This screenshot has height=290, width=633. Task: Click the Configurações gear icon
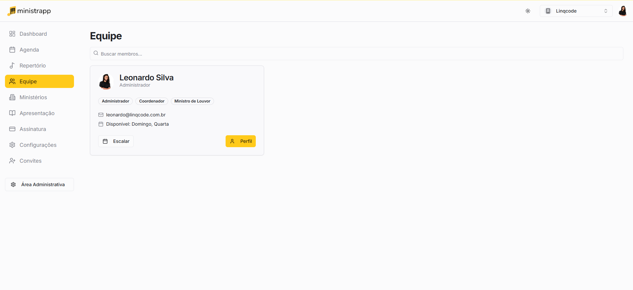tap(12, 145)
